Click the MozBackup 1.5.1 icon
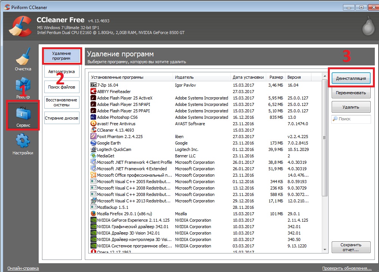The height and width of the screenshot is (272, 379). pos(93,207)
